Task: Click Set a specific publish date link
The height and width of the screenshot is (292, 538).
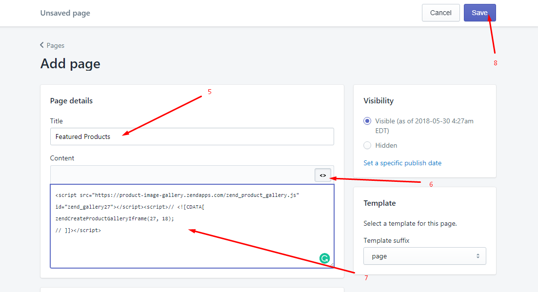Action: pyautogui.click(x=402, y=163)
